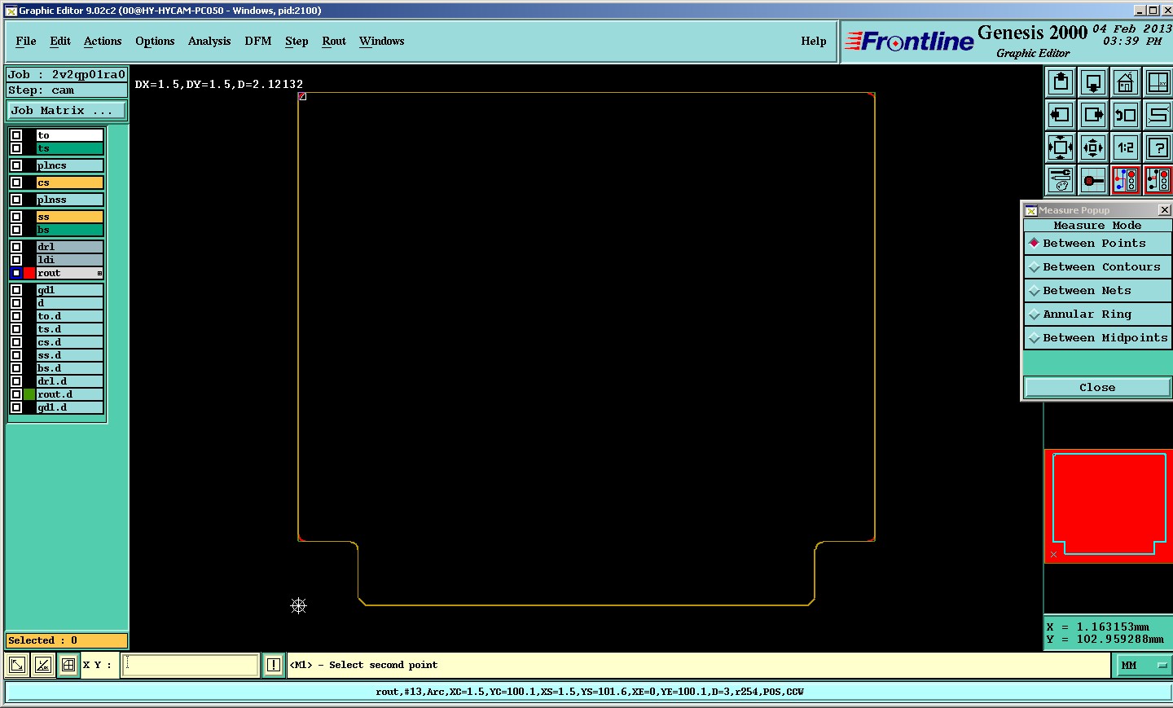Toggle the 'cs' layer display box

point(16,182)
